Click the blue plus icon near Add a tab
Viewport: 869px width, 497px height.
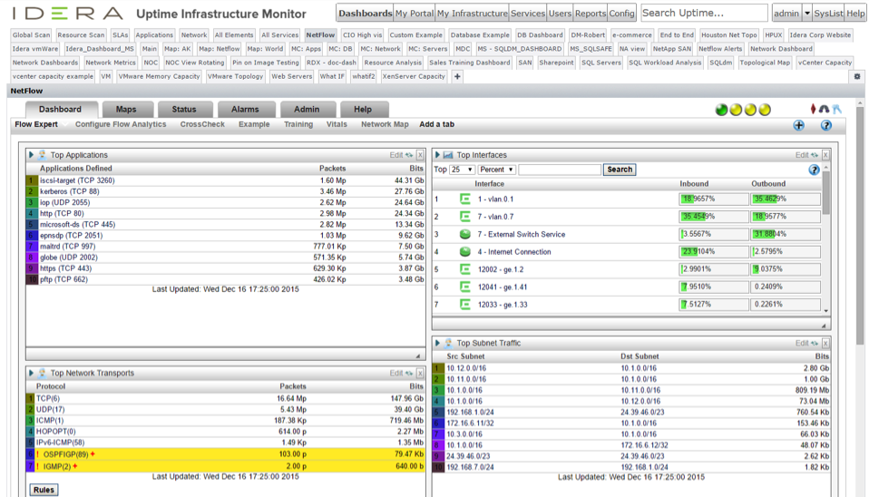click(x=798, y=125)
